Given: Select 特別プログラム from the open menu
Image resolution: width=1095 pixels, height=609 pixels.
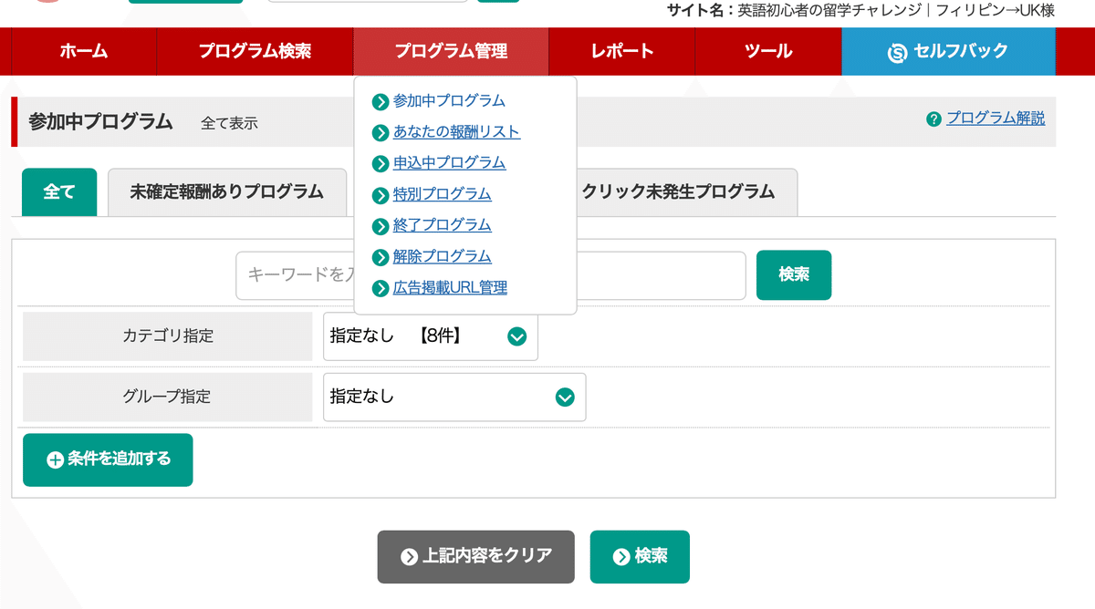Looking at the screenshot, I should pos(443,194).
